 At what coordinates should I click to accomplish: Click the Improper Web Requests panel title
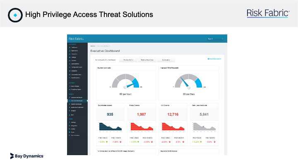[169, 68]
